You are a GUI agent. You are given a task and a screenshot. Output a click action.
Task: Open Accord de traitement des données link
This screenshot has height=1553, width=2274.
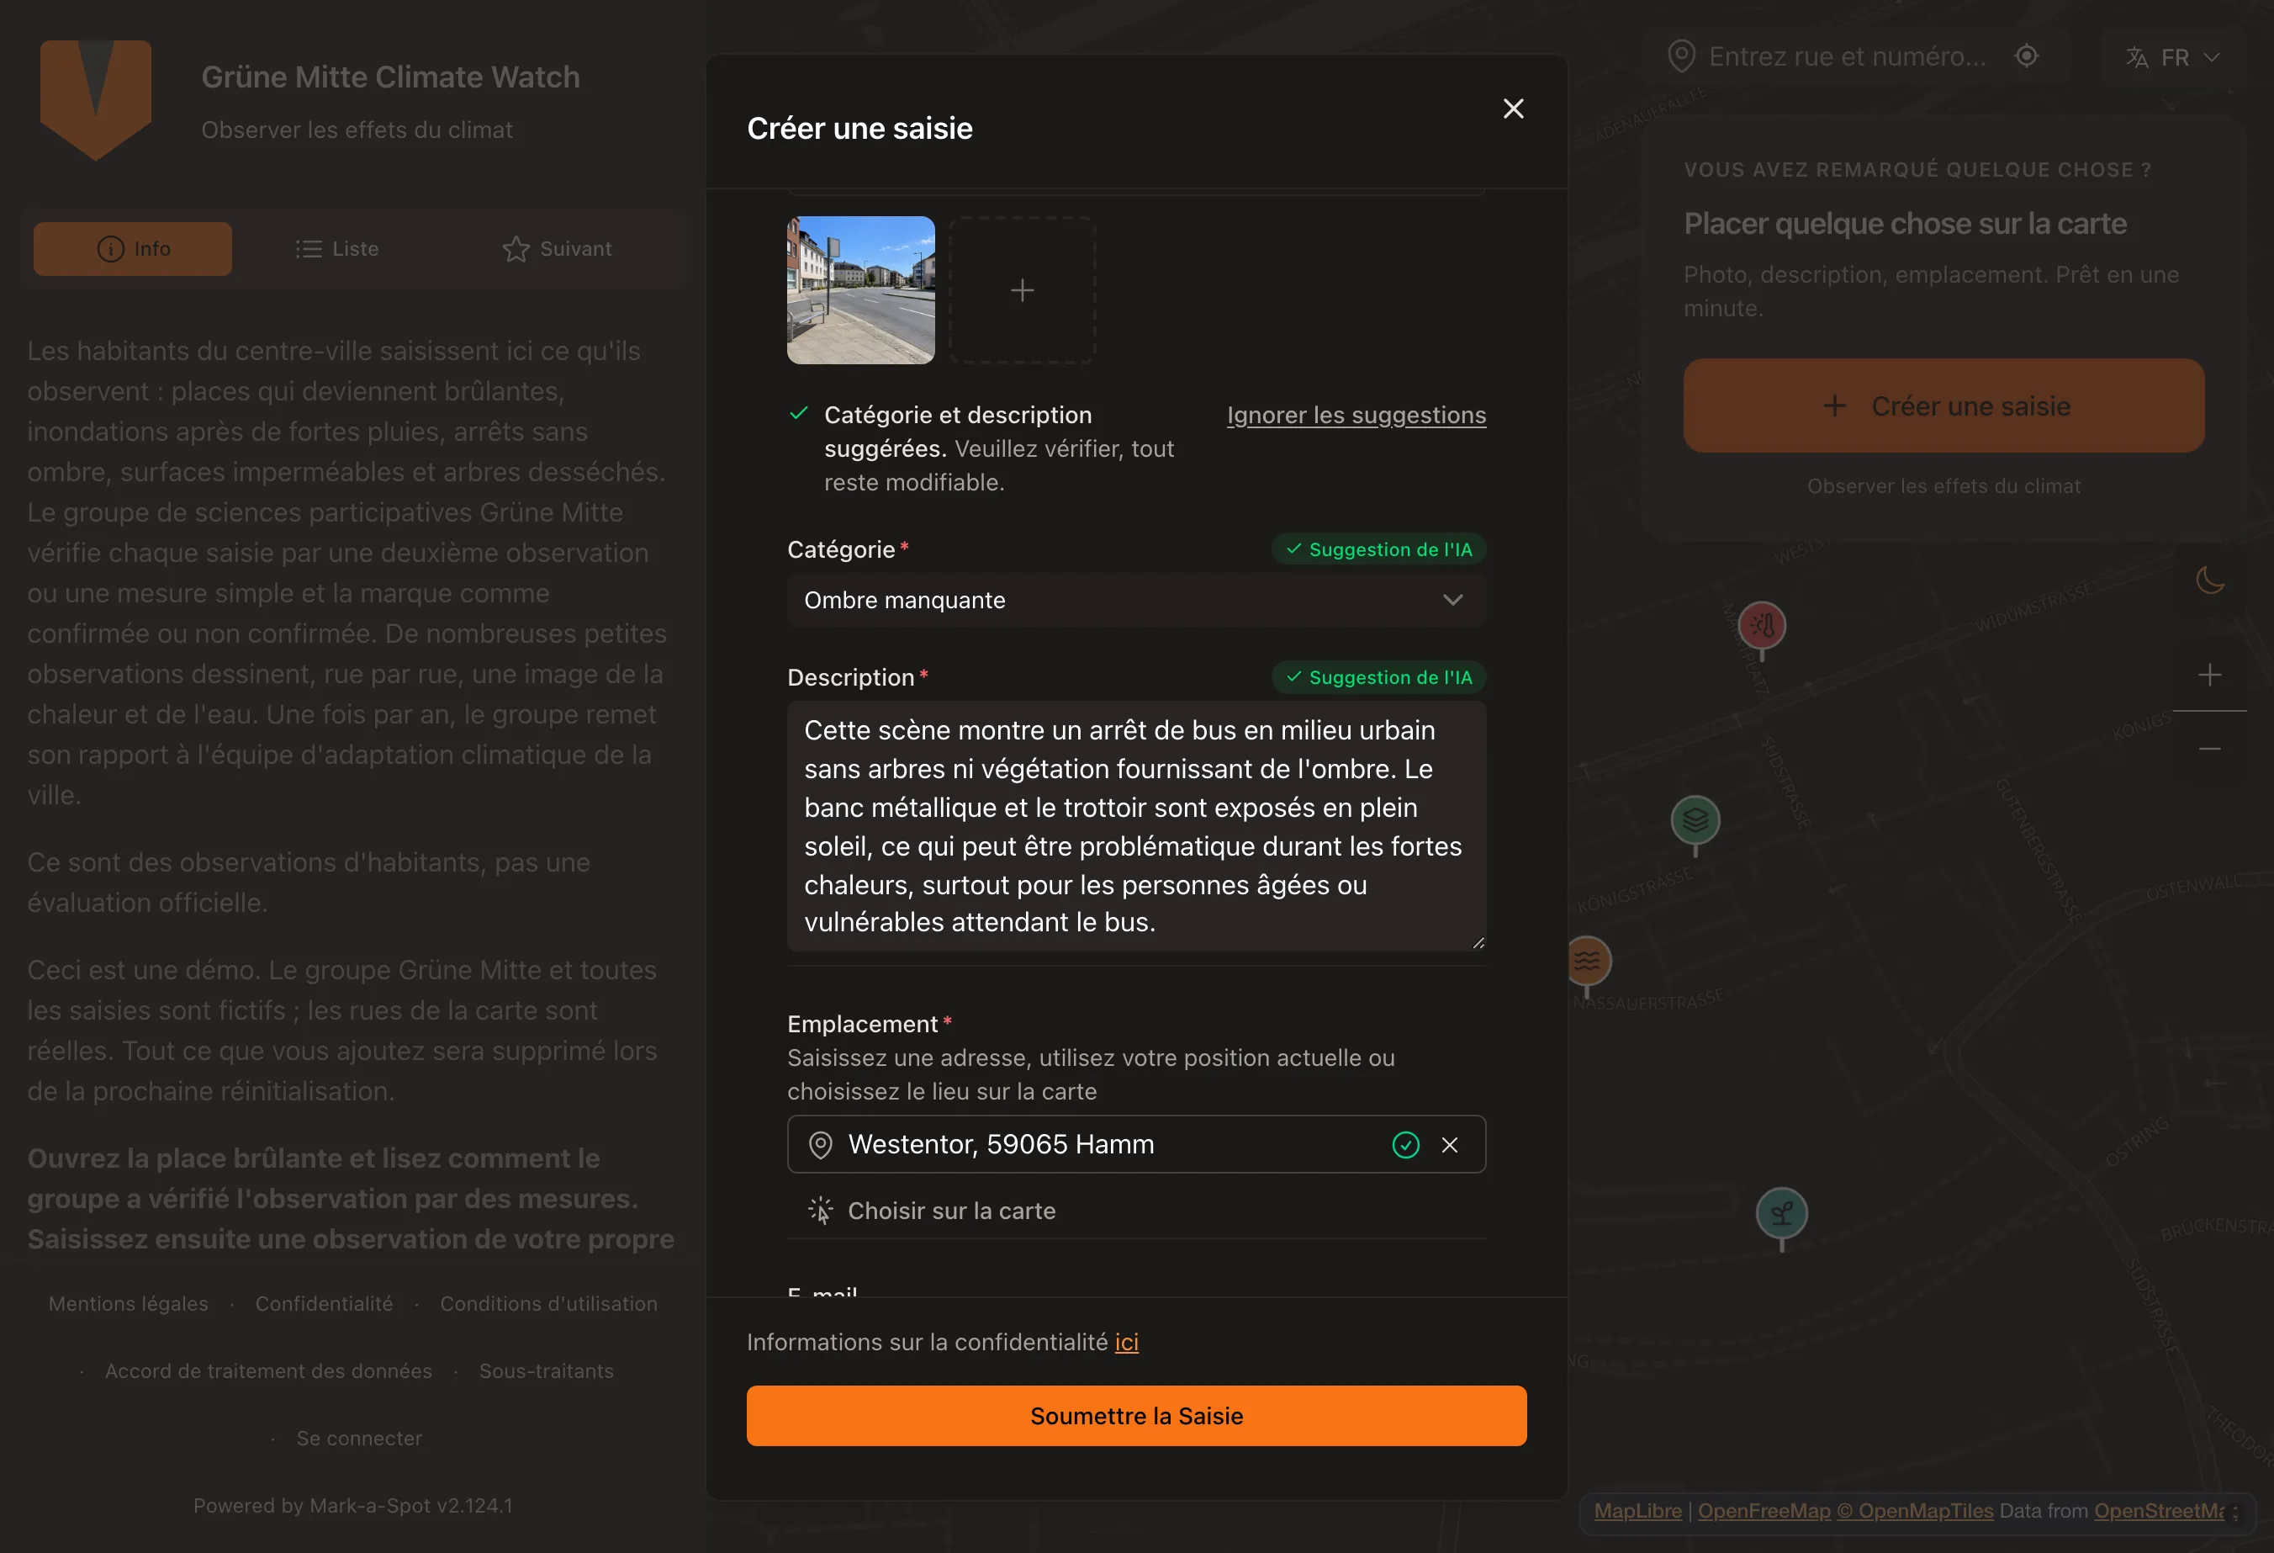[x=268, y=1371]
